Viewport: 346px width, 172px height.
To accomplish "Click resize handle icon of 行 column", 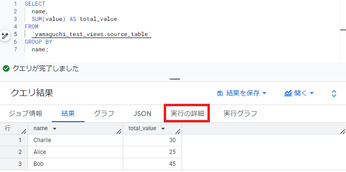I will click(x=24, y=132).
